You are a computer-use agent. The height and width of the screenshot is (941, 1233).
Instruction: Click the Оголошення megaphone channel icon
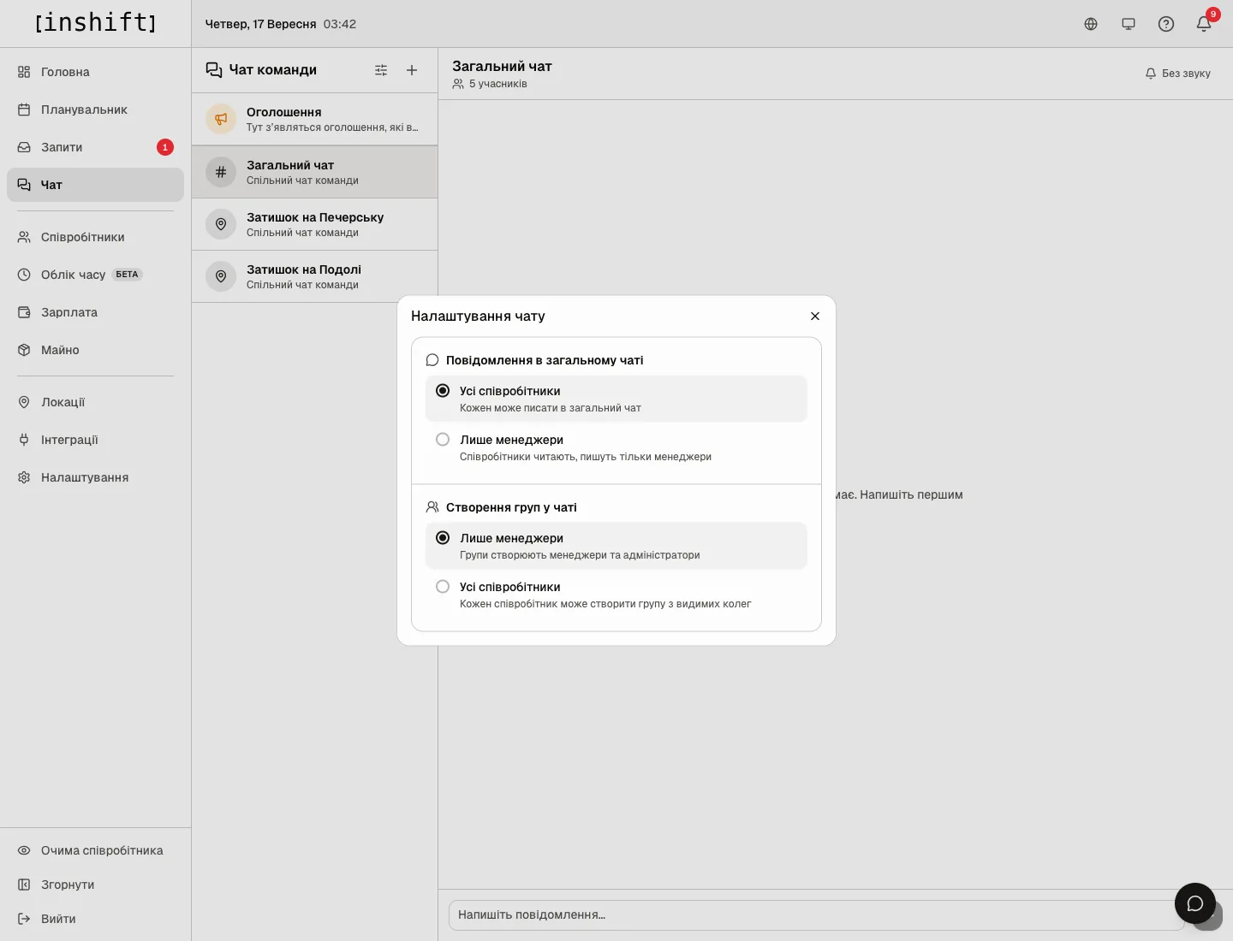(x=221, y=119)
